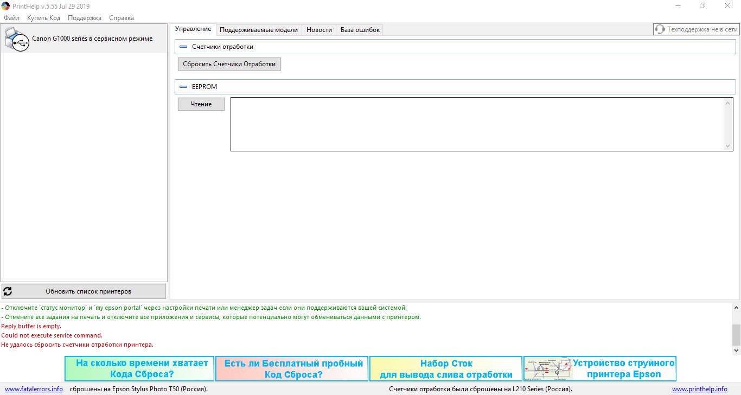Select the 'Не удалось сбросить счетчики' log line

[x=78, y=345]
